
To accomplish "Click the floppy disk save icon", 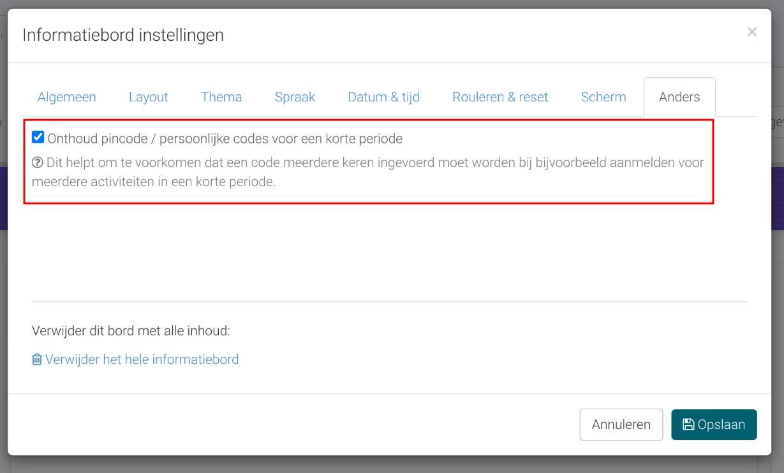I will click(x=688, y=425).
